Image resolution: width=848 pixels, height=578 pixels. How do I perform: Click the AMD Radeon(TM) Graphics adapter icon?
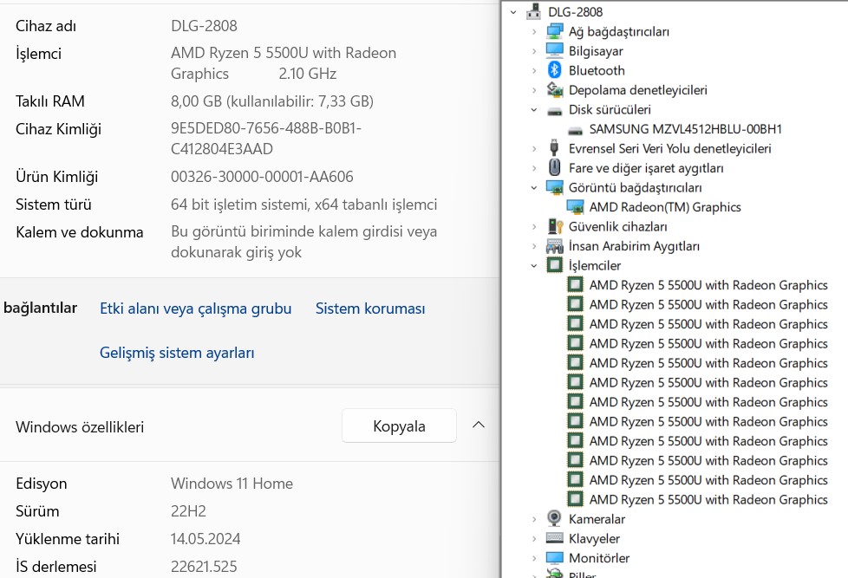tap(575, 207)
